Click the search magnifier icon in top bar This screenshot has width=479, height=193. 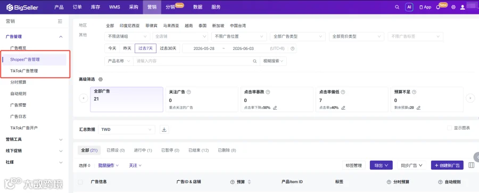pos(397,7)
